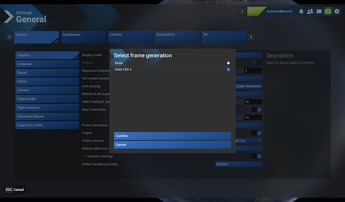
Task: Select the AMD FSR 3 radio option
Action: pyautogui.click(x=228, y=70)
